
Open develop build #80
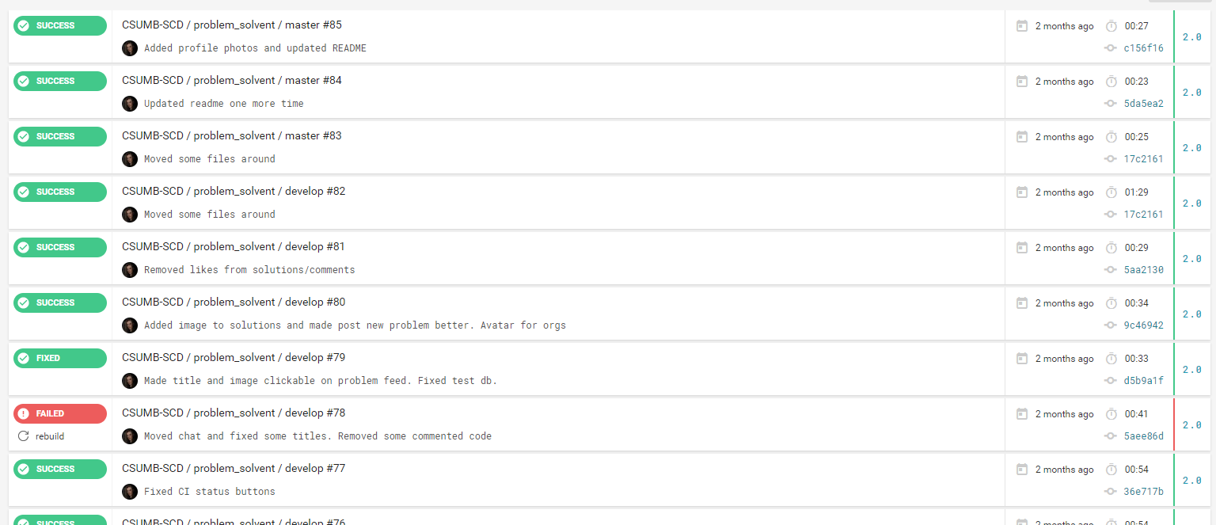pyautogui.click(x=233, y=302)
